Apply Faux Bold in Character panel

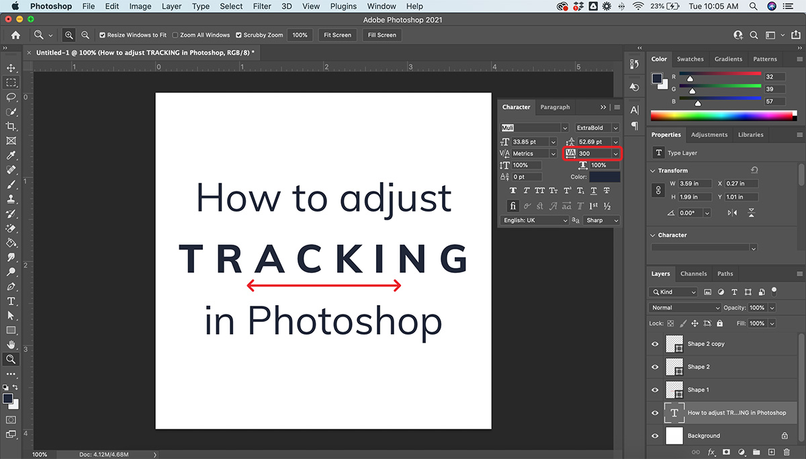(x=514, y=191)
